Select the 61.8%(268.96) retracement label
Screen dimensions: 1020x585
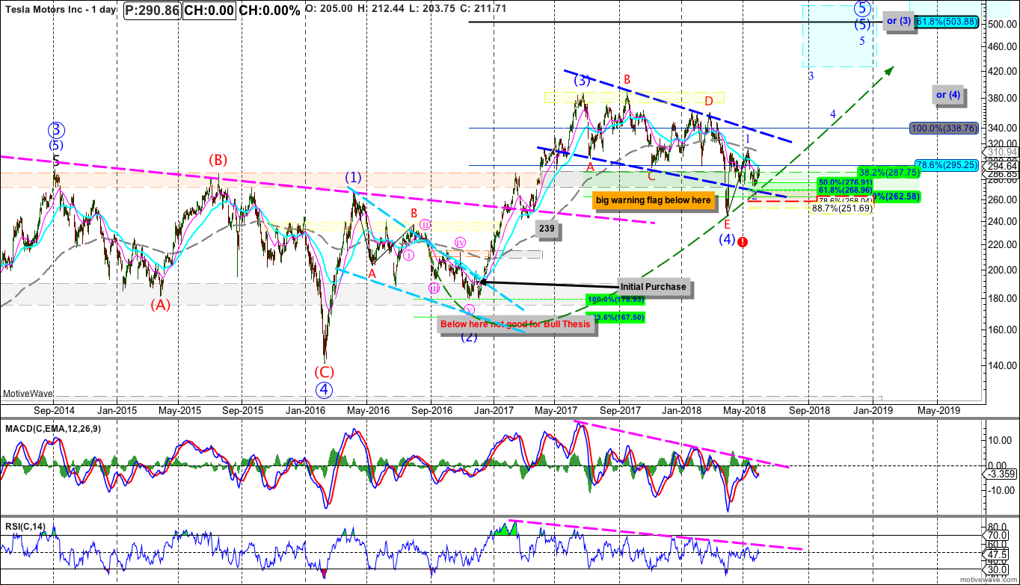846,190
